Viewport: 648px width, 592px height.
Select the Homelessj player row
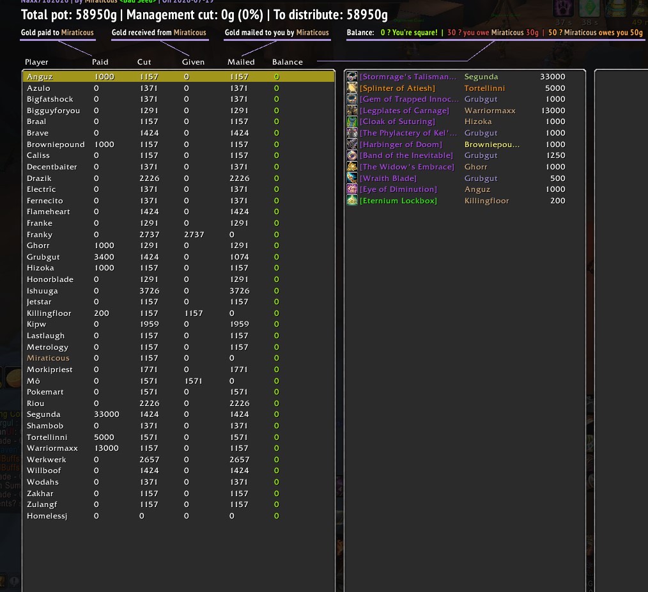pos(178,516)
